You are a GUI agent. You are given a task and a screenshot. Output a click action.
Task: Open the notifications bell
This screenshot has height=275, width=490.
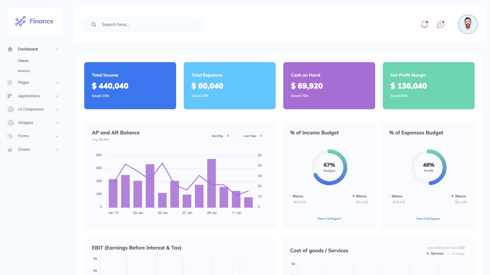pos(424,24)
